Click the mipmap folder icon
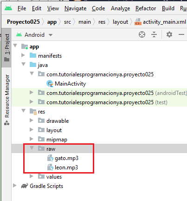This screenshot has height=201, width=187. [41, 139]
